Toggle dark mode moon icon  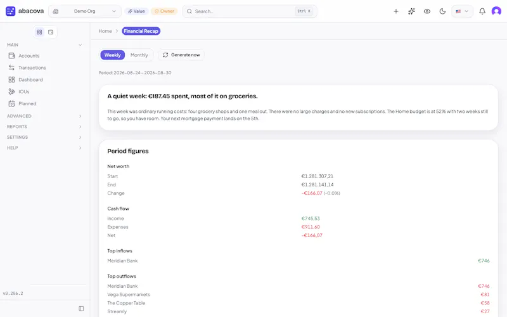tap(442, 11)
